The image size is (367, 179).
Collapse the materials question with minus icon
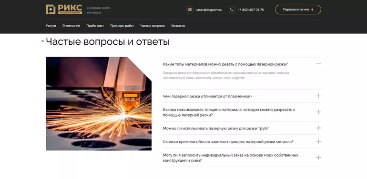[x=318, y=64]
